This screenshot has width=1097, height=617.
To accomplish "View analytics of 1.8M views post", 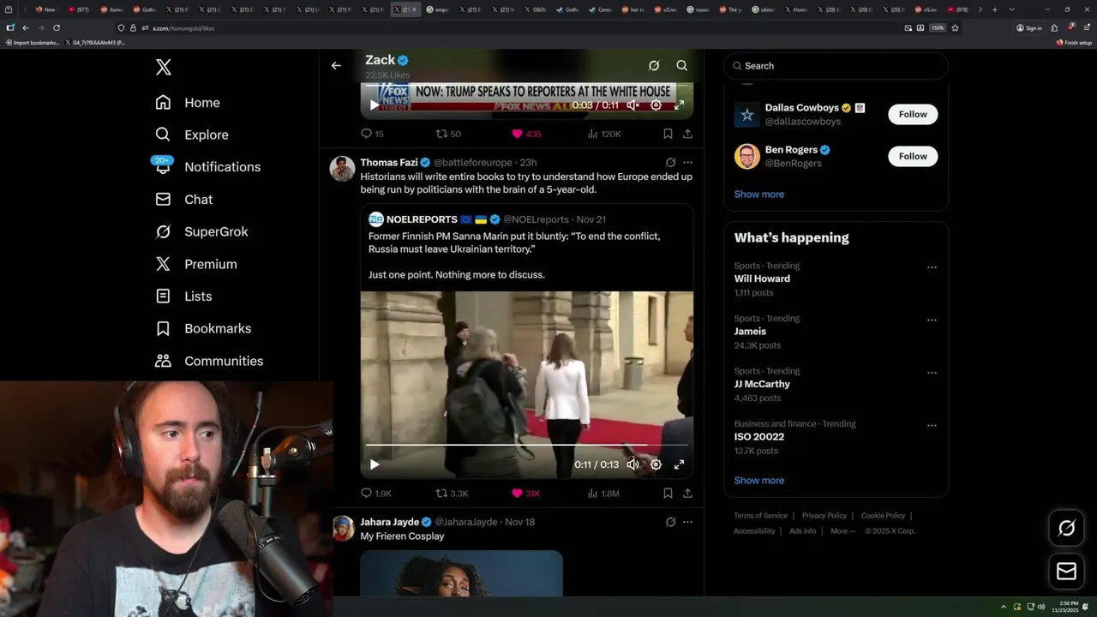I will click(603, 494).
